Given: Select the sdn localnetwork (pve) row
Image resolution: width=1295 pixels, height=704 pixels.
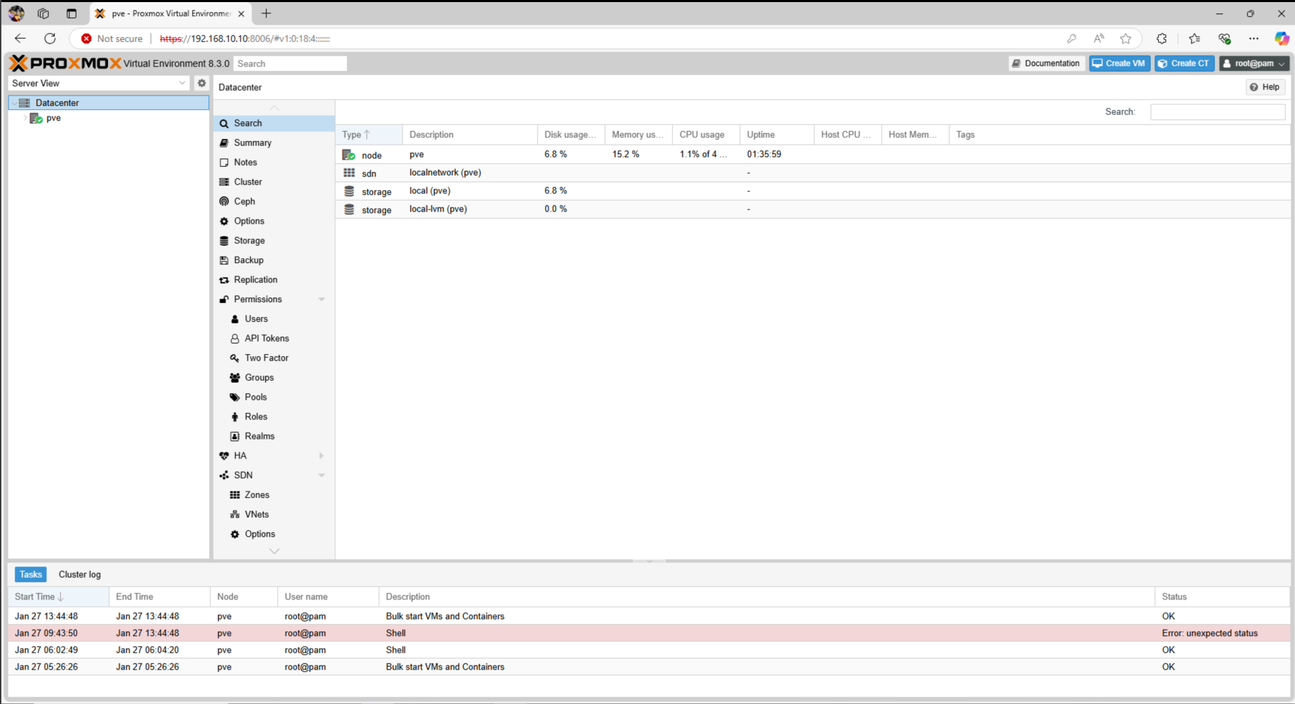Looking at the screenshot, I should coord(812,172).
